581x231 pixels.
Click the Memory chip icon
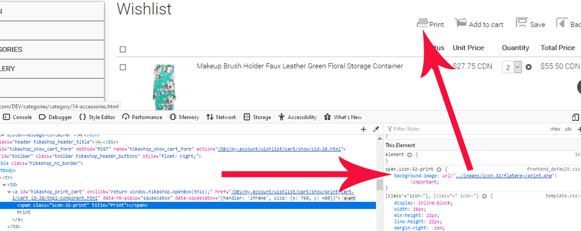[173, 117]
